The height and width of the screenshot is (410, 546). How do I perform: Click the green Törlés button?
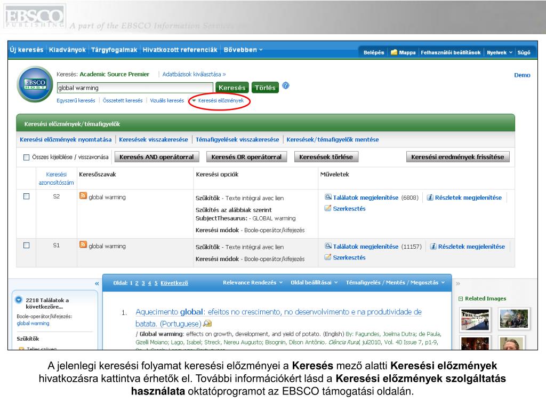[265, 88]
